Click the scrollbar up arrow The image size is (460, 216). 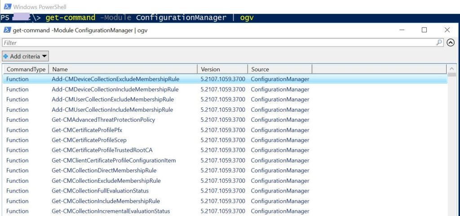[x=451, y=69]
